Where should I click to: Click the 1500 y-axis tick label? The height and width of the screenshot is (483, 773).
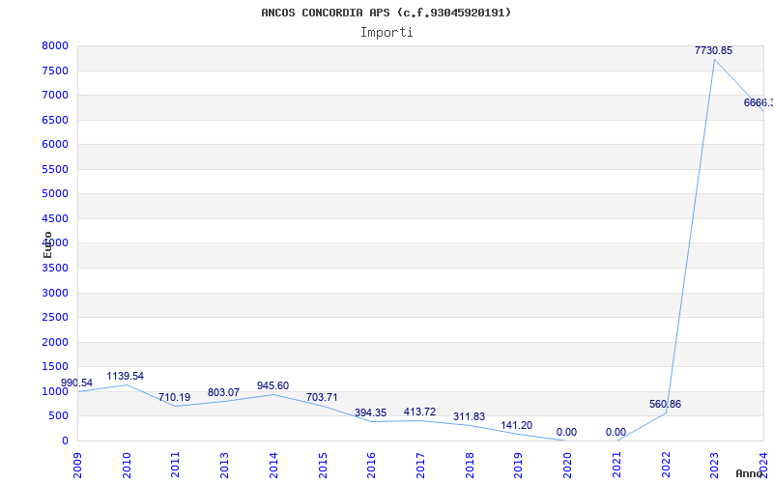tap(55, 367)
